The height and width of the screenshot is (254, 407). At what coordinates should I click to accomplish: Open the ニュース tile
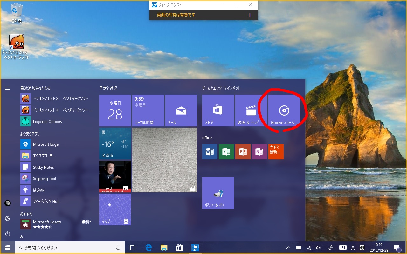point(115,177)
